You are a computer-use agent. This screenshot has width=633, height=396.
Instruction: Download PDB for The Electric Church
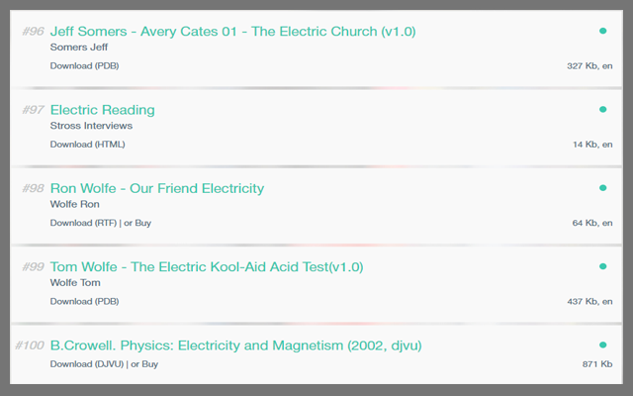point(85,66)
